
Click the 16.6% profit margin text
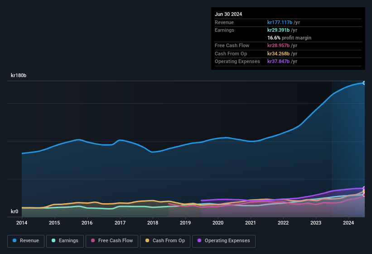[x=289, y=38]
